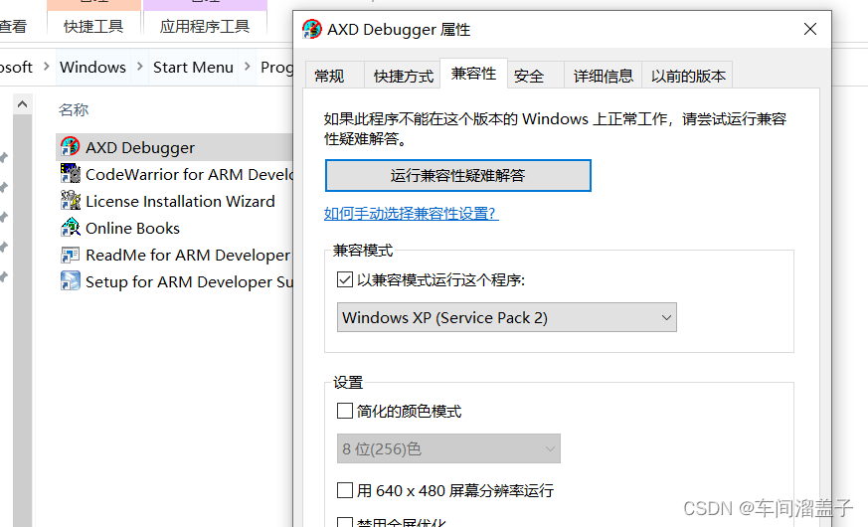The width and height of the screenshot is (868, 527).
Task: Click 运行兼容性疑难解答 button
Action: coord(457,175)
